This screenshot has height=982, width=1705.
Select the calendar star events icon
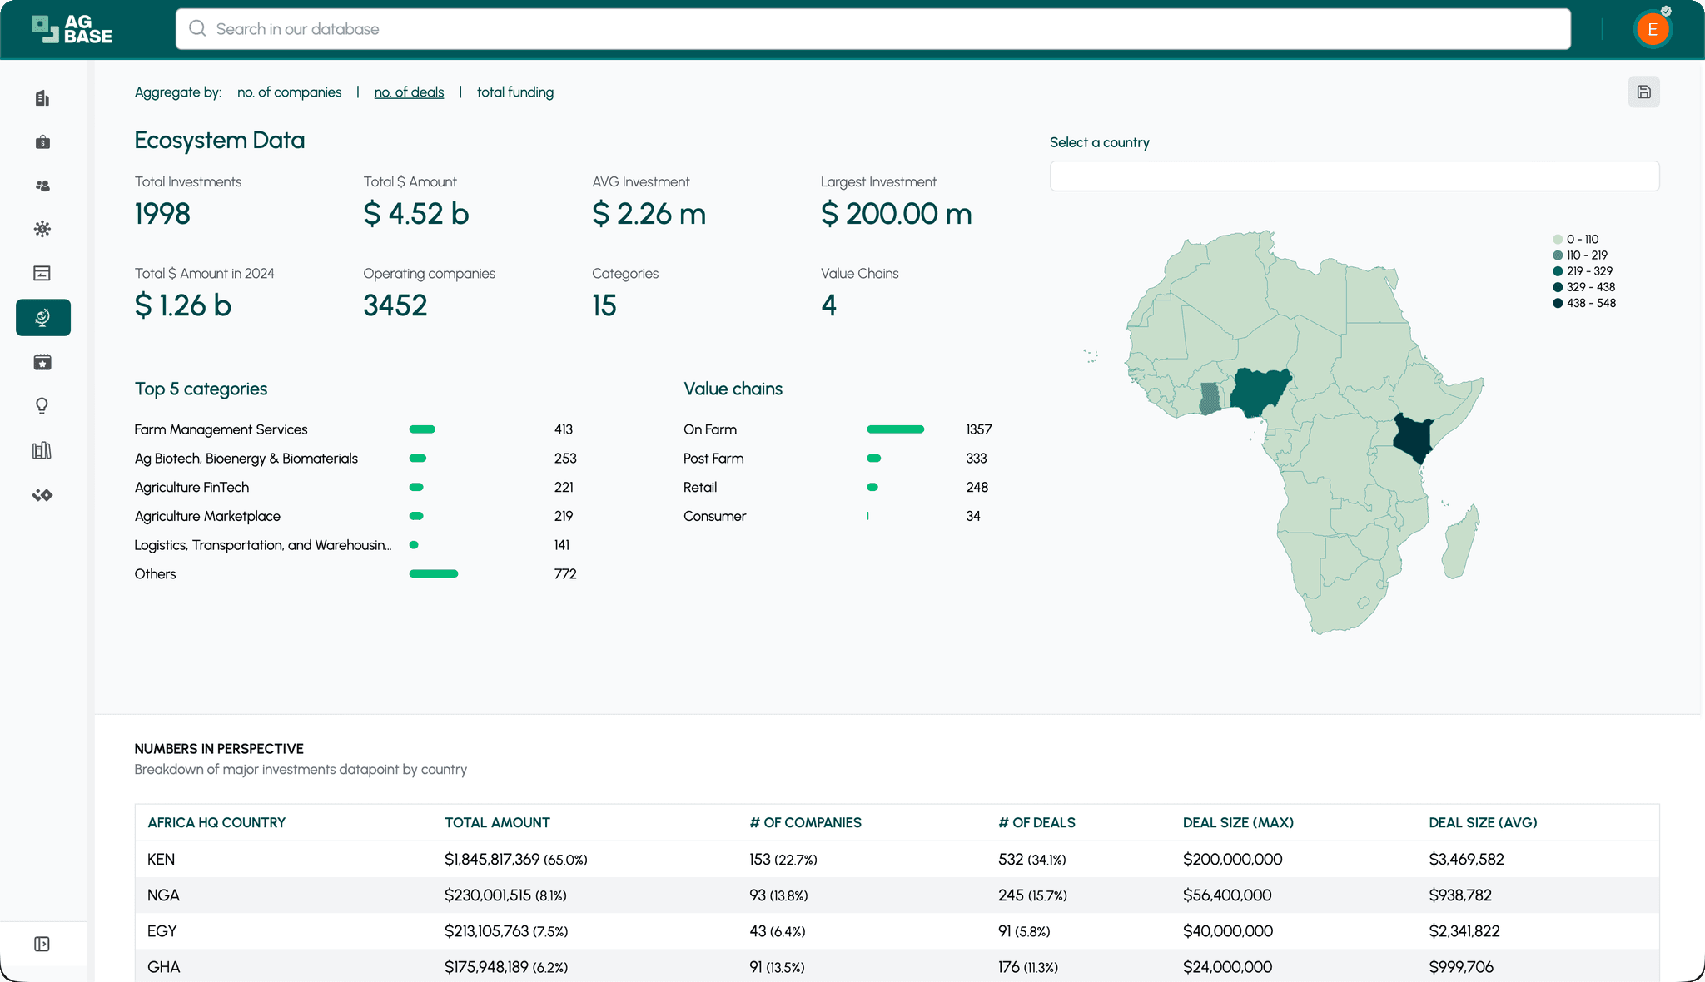point(42,362)
